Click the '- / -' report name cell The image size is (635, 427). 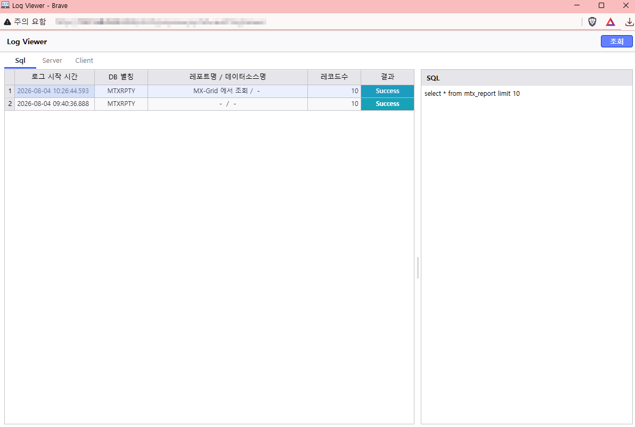227,104
